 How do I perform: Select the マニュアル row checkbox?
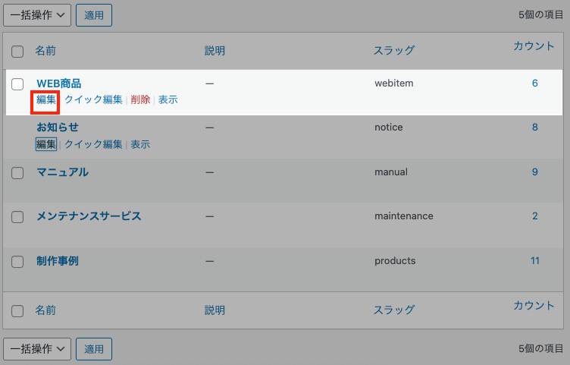[x=17, y=173]
